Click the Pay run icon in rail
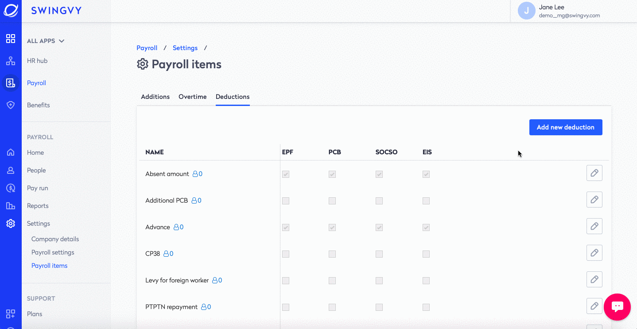637x329 pixels. pyautogui.click(x=11, y=188)
